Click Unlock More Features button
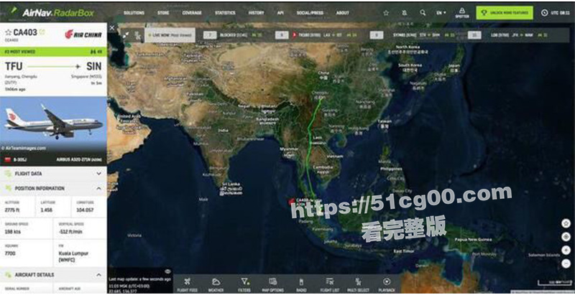Viewport: 575px width, 295px height. coord(505,12)
